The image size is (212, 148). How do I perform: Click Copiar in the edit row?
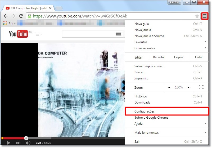(179, 57)
